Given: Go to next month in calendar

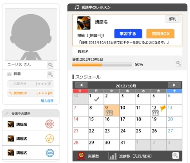Looking at the screenshot, I should click(174, 85).
